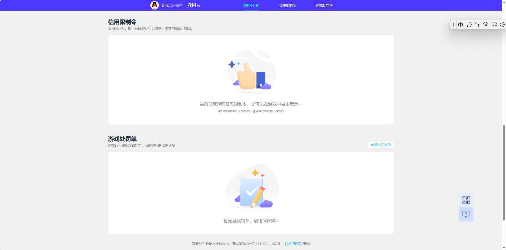Switch IME simplified Chinese (简) icon
The width and height of the screenshot is (506, 250).
(486, 25)
